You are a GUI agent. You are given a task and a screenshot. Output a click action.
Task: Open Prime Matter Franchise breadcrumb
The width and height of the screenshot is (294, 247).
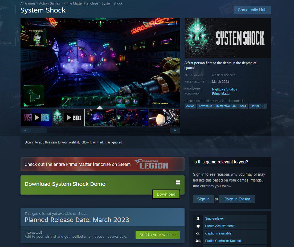coord(81,3)
